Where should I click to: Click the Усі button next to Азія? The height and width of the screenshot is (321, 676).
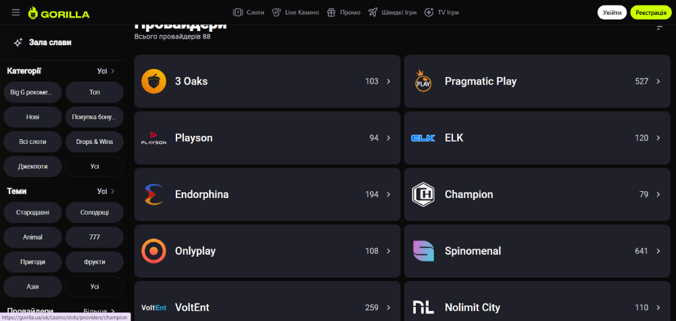coord(95,287)
